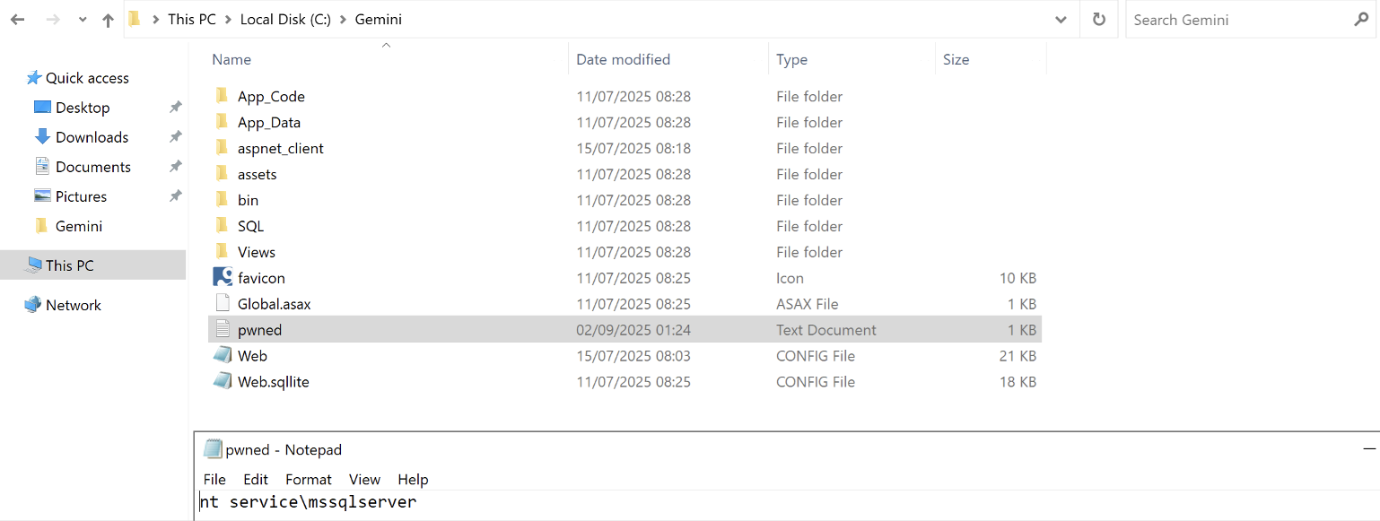Open the Help menu in Notepad
Image resolution: width=1380 pixels, height=521 pixels.
[413, 479]
